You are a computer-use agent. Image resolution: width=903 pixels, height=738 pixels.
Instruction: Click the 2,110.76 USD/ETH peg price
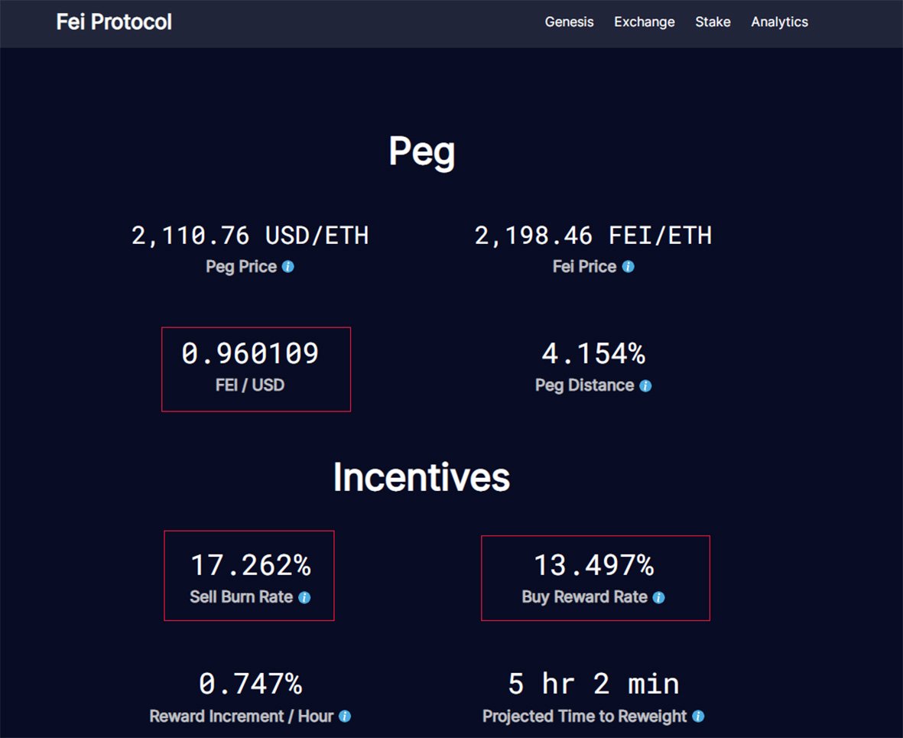point(250,236)
